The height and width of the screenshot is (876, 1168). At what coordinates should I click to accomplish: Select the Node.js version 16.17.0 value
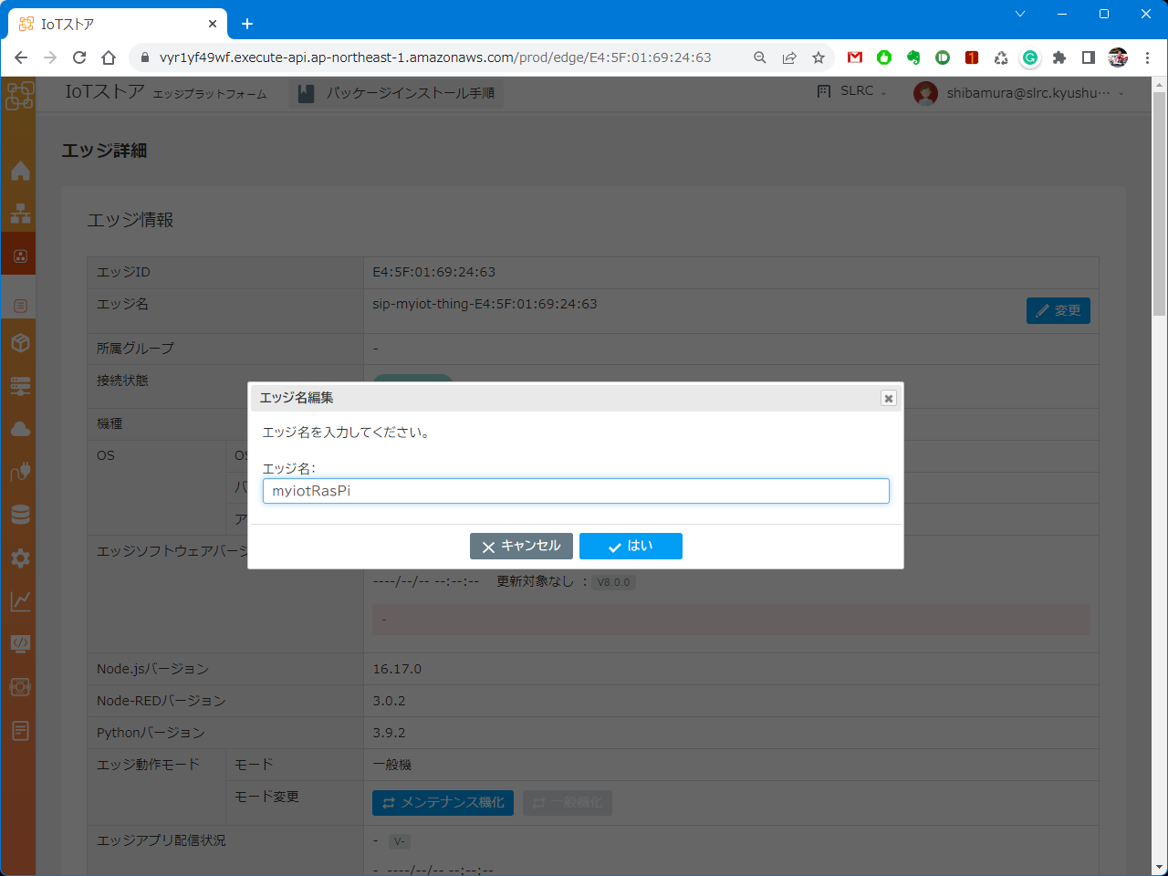point(397,669)
